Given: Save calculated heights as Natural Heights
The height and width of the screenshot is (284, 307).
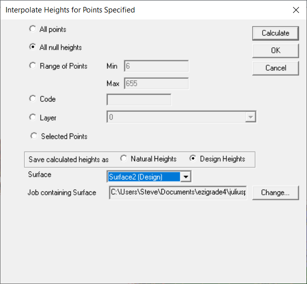Looking at the screenshot, I should (x=124, y=158).
